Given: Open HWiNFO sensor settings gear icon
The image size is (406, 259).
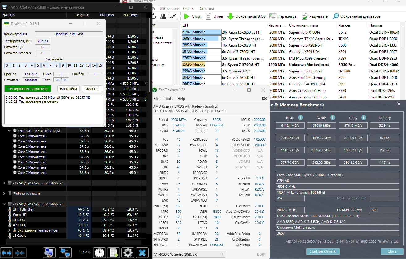Looking at the screenshot, I should click(x=128, y=253).
